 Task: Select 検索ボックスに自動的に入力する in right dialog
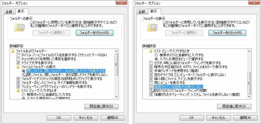coord(157,55)
